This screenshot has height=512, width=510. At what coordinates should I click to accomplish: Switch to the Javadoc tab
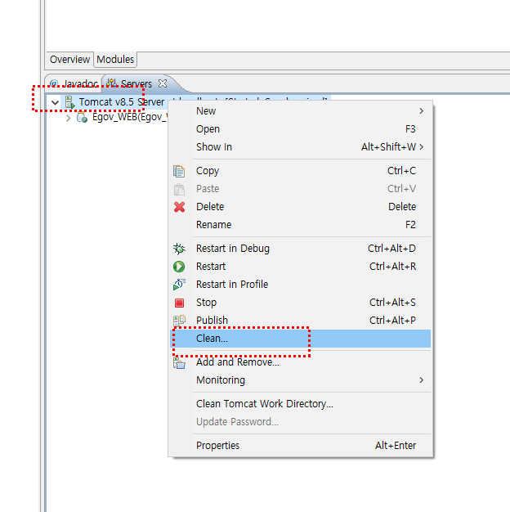[74, 83]
